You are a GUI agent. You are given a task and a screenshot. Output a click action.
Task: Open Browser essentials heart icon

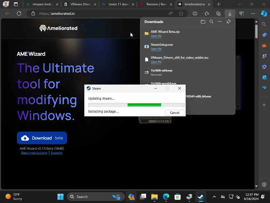(x=242, y=13)
